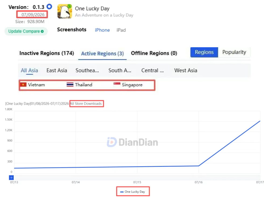Viewport: 264px width, 200px height.
Task: Choose the West Asia region filter
Action: coord(186,70)
